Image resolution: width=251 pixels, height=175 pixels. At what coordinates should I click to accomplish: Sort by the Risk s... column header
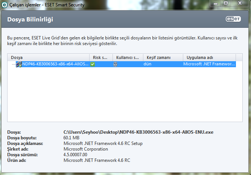click(101, 57)
